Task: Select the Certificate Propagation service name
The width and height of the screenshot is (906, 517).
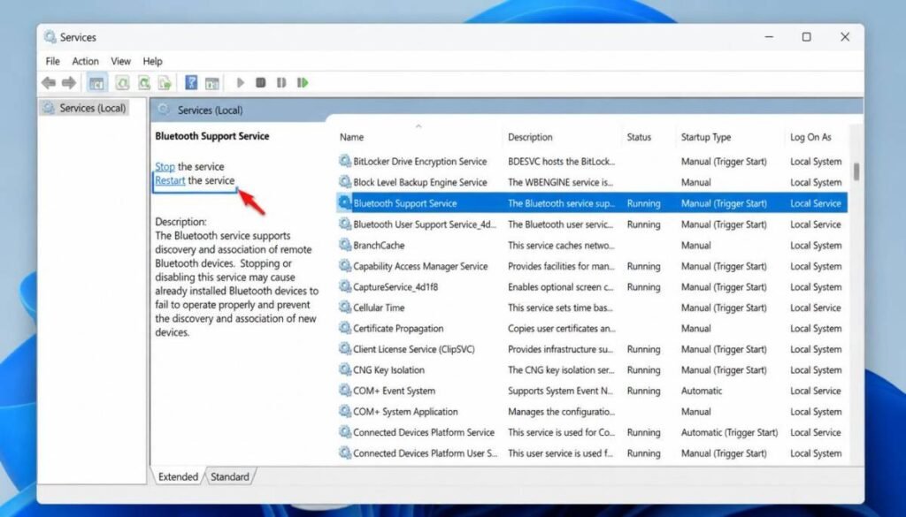Action: pyautogui.click(x=398, y=329)
